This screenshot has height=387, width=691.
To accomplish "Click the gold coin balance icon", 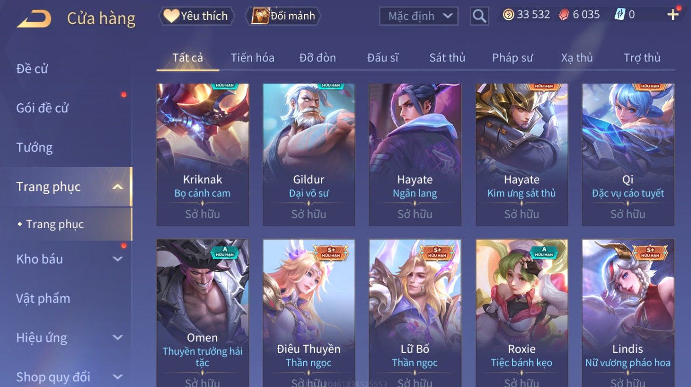I will [508, 15].
